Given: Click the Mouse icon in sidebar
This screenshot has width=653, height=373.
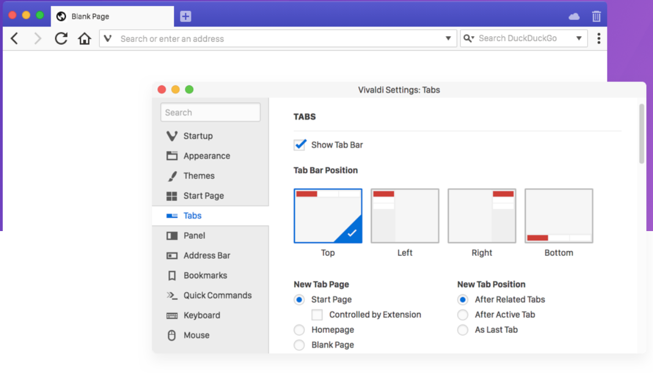Looking at the screenshot, I should pyautogui.click(x=172, y=336).
